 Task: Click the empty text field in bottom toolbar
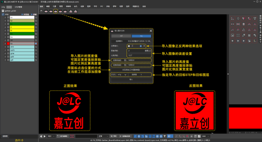[x=86, y=136]
